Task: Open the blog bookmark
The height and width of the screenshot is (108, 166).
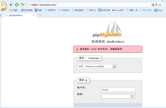Action: (159, 10)
